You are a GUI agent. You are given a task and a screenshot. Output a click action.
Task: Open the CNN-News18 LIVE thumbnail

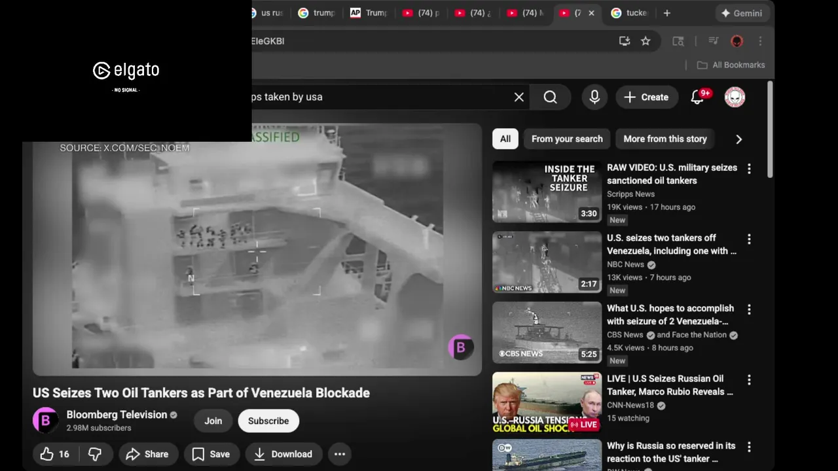[x=547, y=402]
